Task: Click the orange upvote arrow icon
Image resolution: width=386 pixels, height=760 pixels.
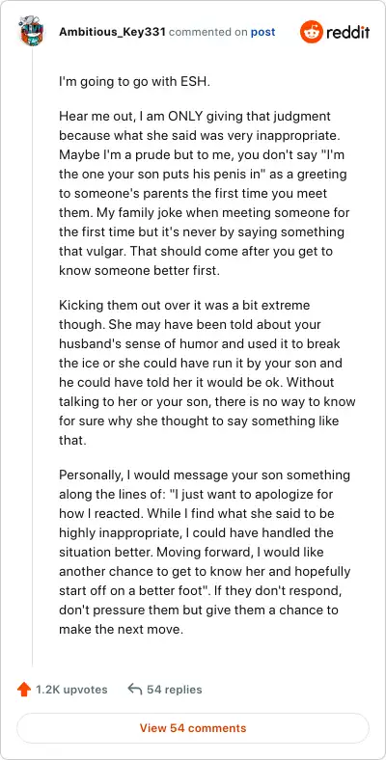Action: point(24,690)
